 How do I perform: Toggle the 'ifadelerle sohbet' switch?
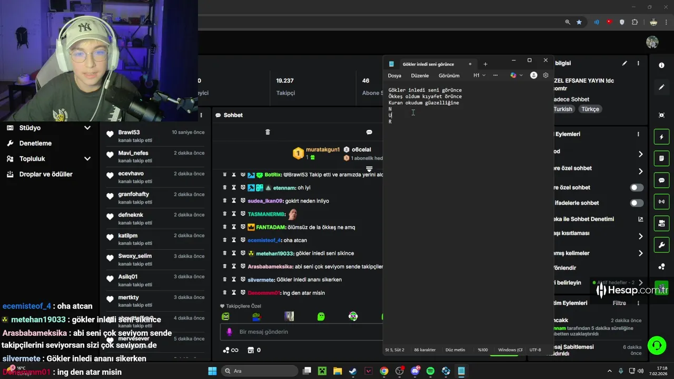(x=637, y=203)
